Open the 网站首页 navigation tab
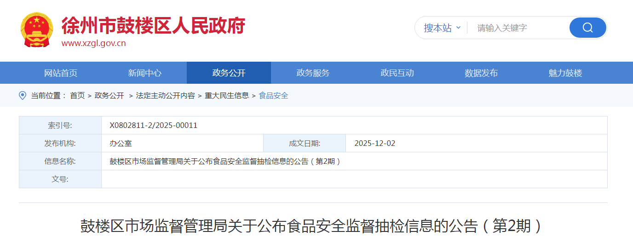 pos(61,73)
